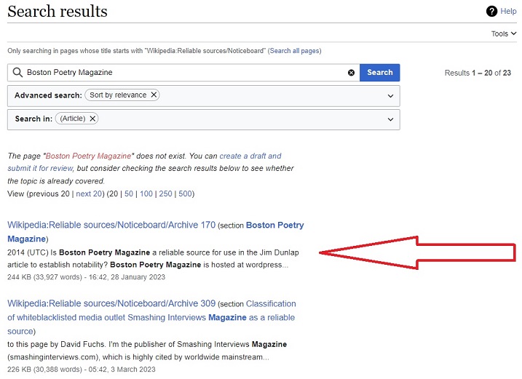Image resolution: width=522 pixels, height=379 pixels.
Task: Open the red Boston Poetry Magazine page link
Action: (89, 156)
